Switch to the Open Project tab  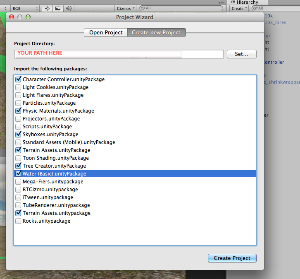(106, 32)
